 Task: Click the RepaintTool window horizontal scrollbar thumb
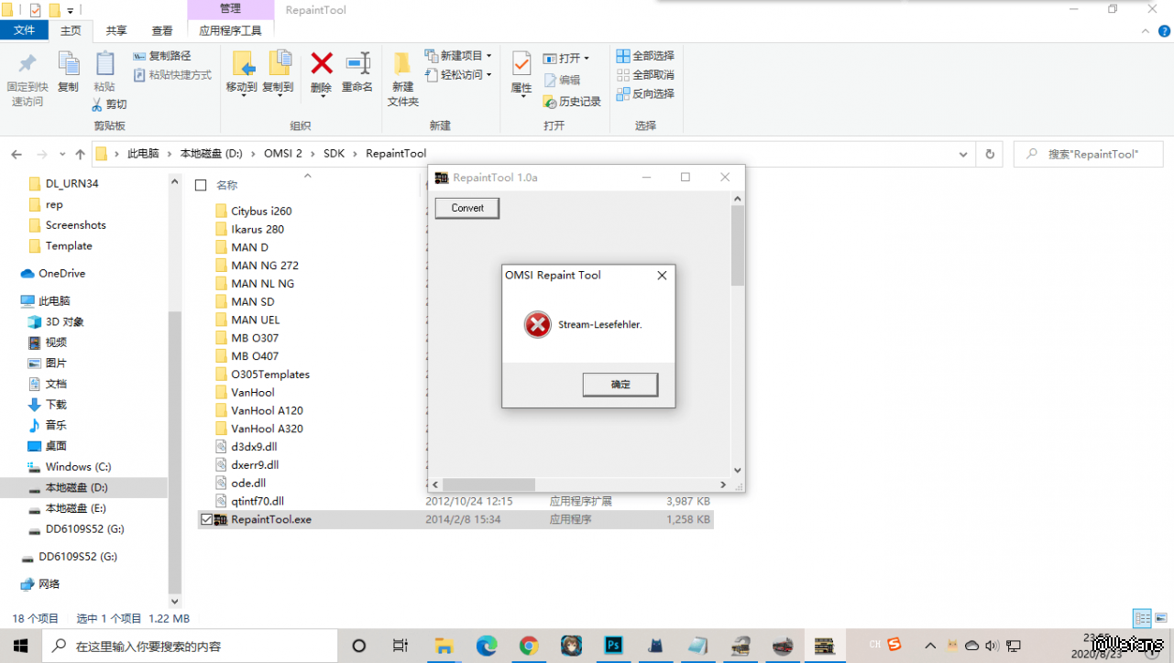tap(489, 484)
